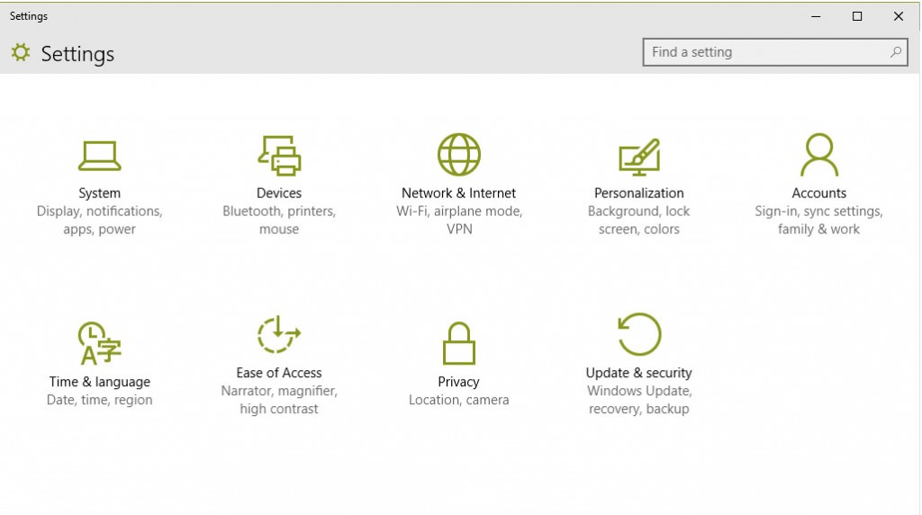Open the Time & language clock icon
This screenshot has height=515, width=922.
point(99,343)
